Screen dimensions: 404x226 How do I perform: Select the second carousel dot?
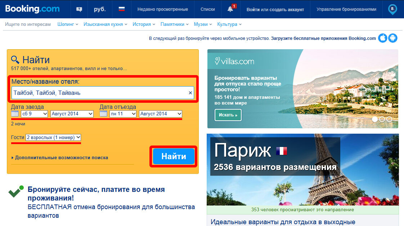coord(382,119)
